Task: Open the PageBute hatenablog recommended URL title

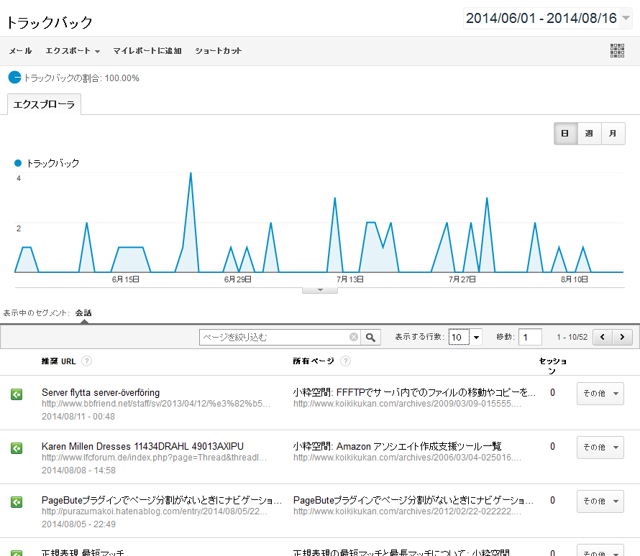Action: (162, 500)
